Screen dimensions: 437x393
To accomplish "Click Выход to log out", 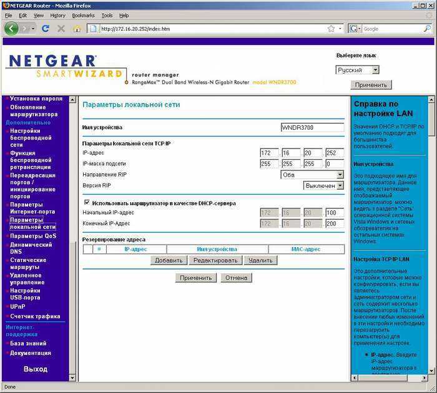I will pyautogui.click(x=36, y=369).
